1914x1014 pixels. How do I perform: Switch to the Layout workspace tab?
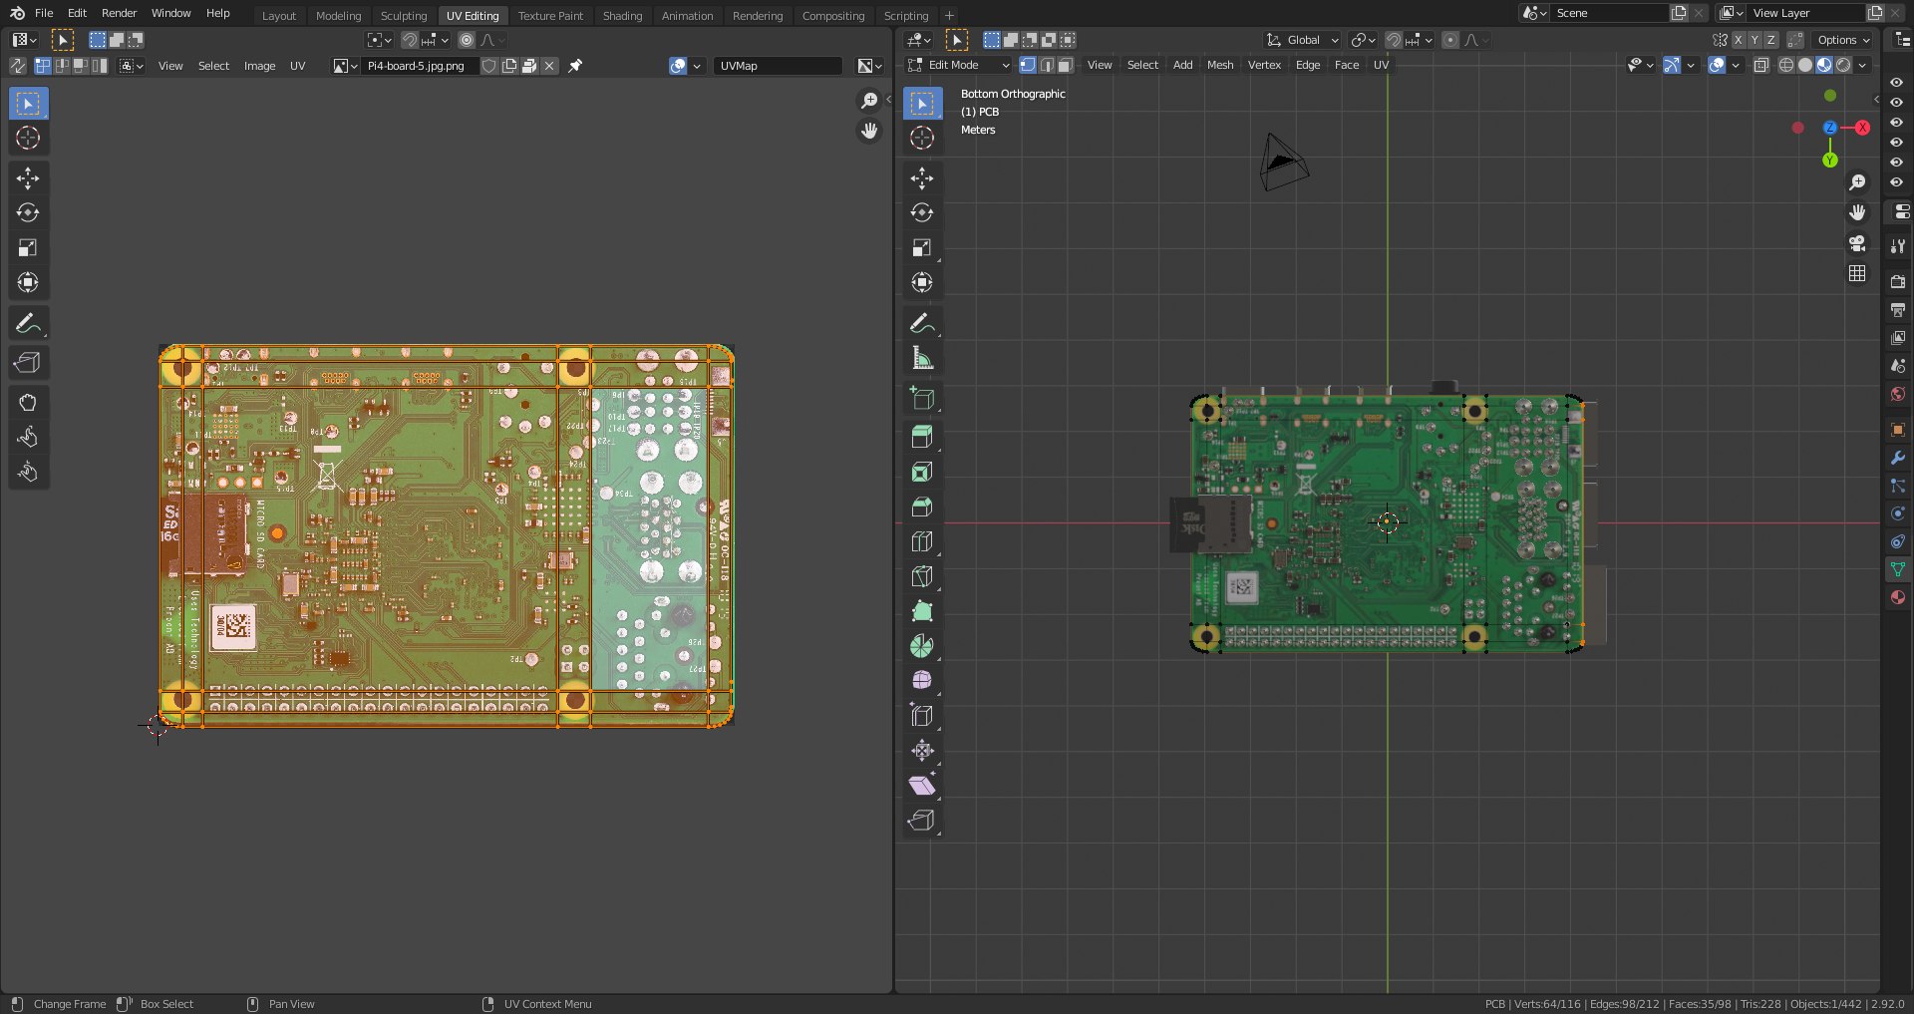279,16
